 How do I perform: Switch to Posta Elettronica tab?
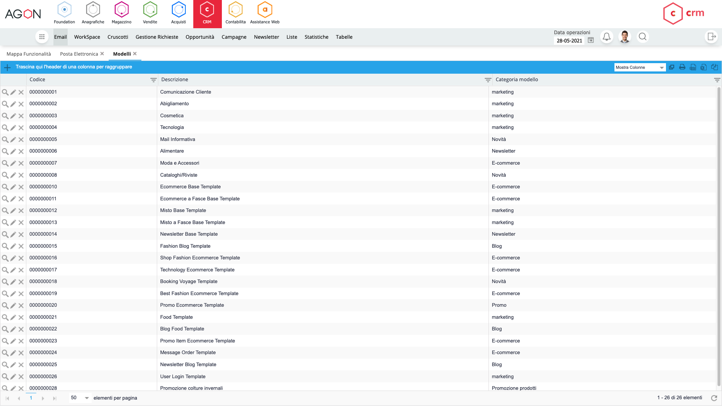pos(79,54)
